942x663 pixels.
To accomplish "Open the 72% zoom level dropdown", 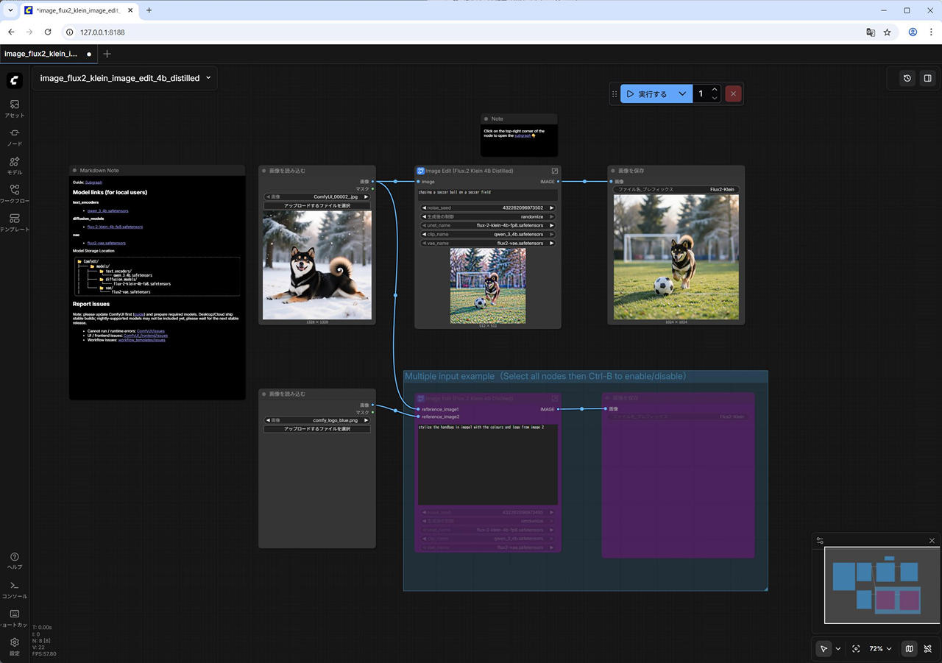I will [x=880, y=649].
